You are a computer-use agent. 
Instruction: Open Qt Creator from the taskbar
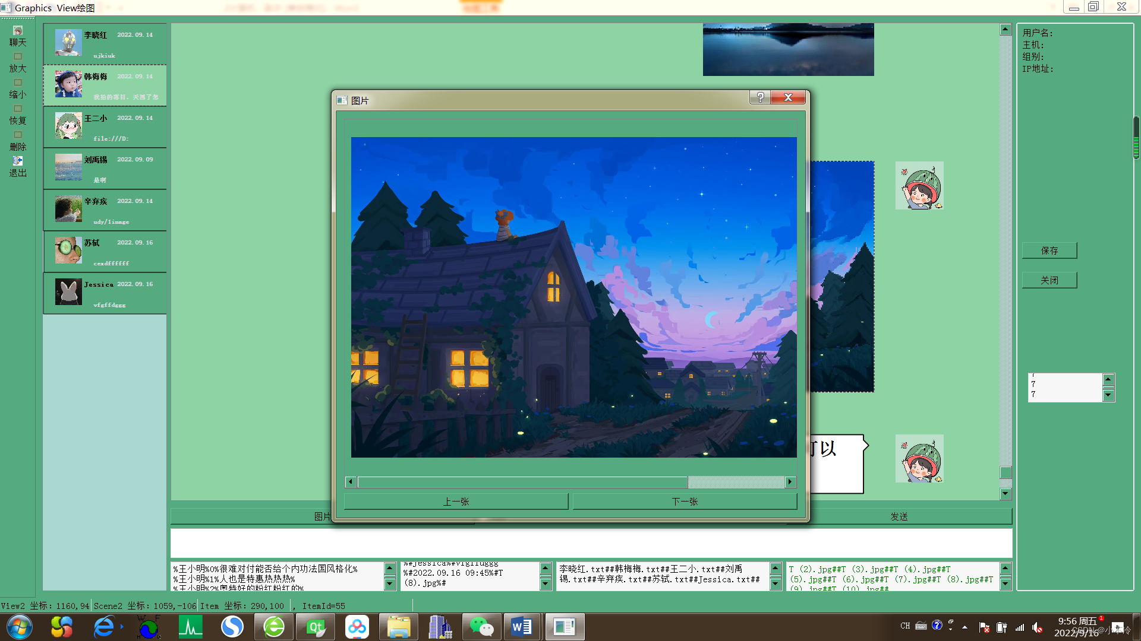click(316, 627)
